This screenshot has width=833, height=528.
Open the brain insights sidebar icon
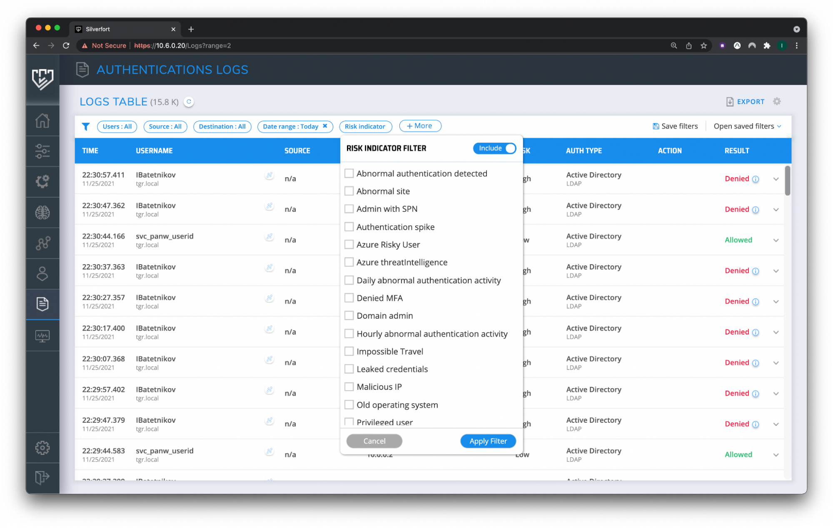pyautogui.click(x=42, y=213)
